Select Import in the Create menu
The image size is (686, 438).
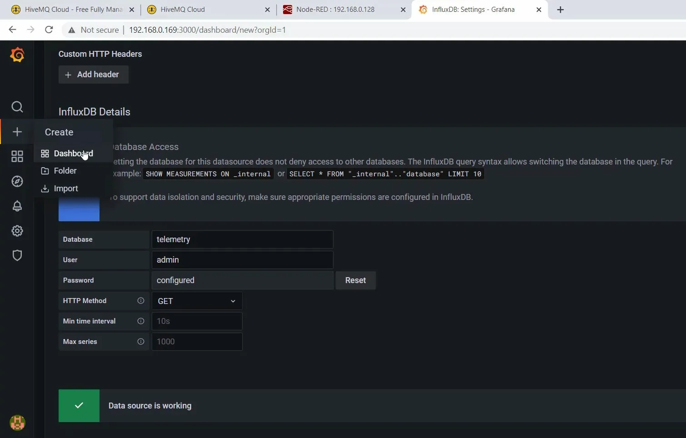click(73, 189)
